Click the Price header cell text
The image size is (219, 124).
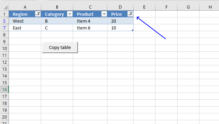click(x=116, y=14)
